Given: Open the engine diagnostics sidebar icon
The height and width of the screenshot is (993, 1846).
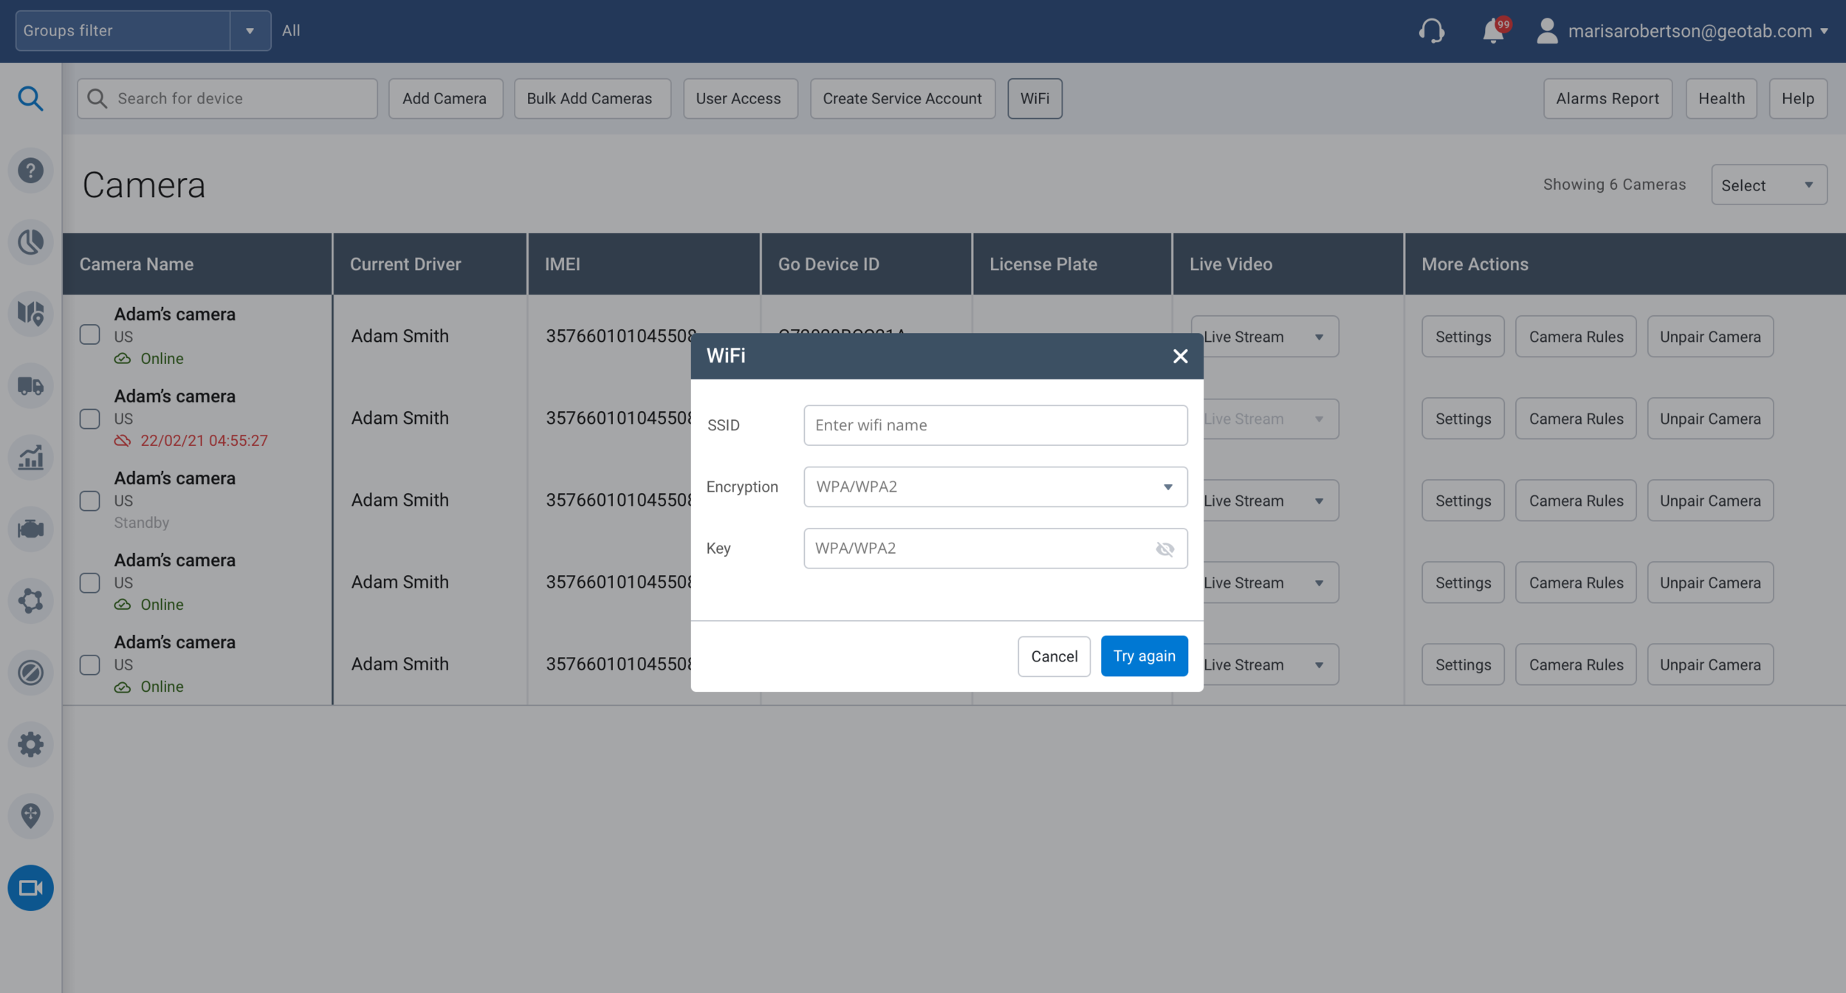Looking at the screenshot, I should click(30, 529).
